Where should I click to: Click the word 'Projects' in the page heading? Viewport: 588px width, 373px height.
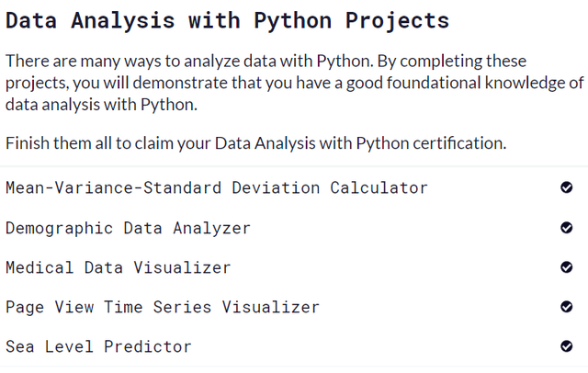tap(397, 21)
